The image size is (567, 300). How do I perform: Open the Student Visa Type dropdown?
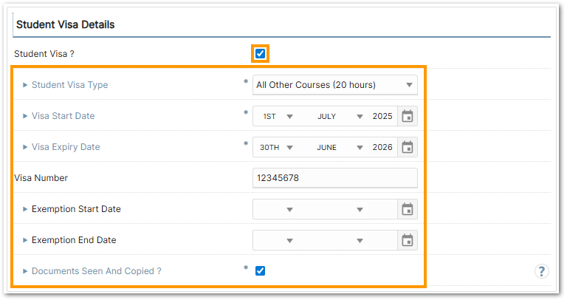tap(334, 85)
